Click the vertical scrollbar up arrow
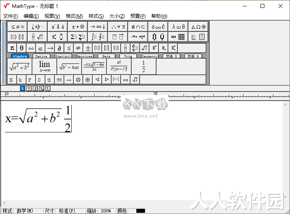Image resolution: width=290 pixels, height=214 pixels. [x=285, y=104]
